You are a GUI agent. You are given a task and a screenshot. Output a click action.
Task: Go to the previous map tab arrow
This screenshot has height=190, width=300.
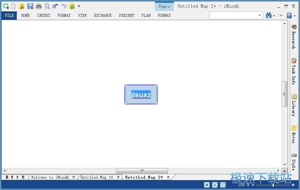pyautogui.click(x=12, y=177)
